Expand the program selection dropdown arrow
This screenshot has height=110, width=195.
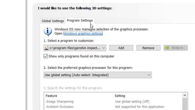[x=104, y=48]
